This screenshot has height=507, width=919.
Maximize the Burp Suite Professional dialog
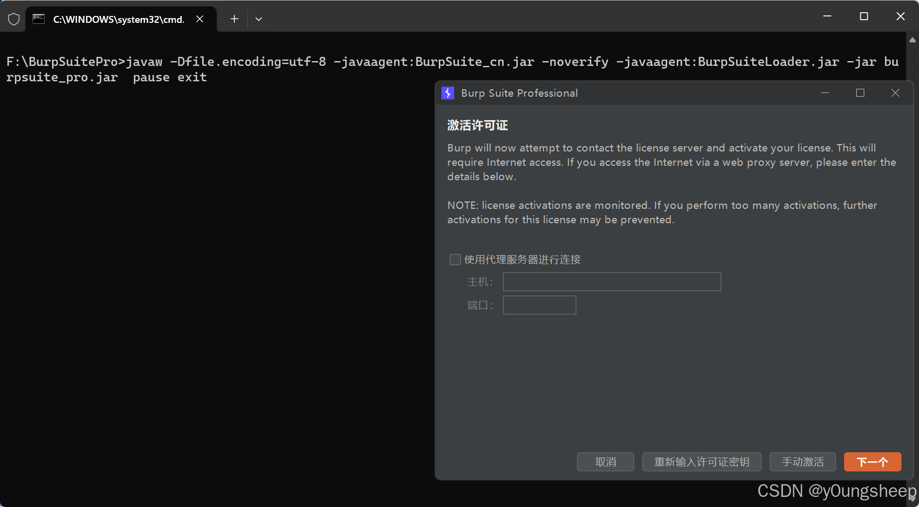(861, 93)
